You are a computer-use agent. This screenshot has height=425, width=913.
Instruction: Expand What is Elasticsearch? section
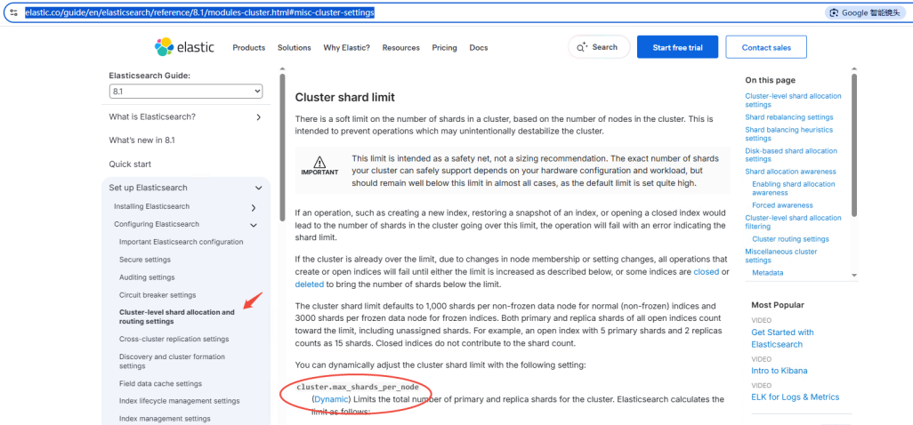(259, 116)
